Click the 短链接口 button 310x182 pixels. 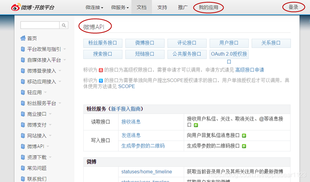point(145,54)
